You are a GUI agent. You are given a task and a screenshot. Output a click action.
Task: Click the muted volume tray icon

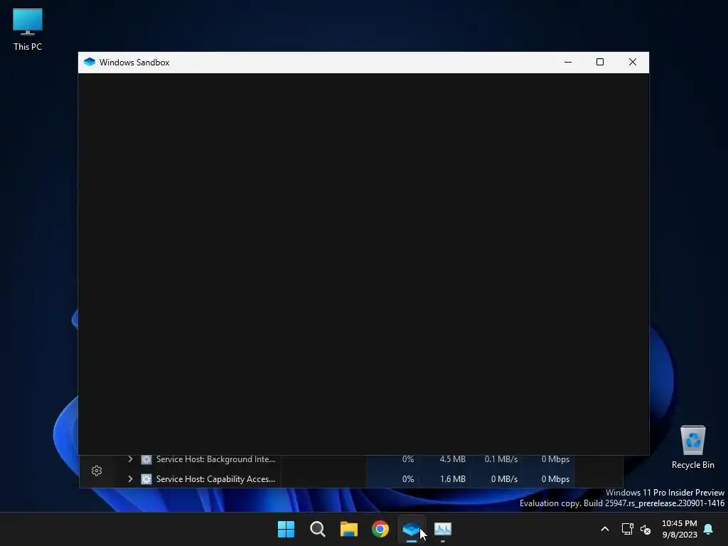(646, 529)
